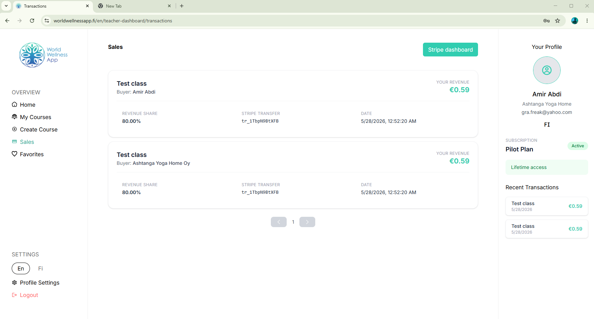The width and height of the screenshot is (594, 319).
Task: Open the Chrome three-dot menu
Action: pyautogui.click(x=587, y=21)
